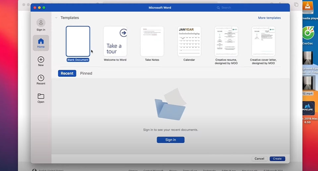Select the Calendar template thumbnail
The height and width of the screenshot is (171, 318).
(189, 41)
